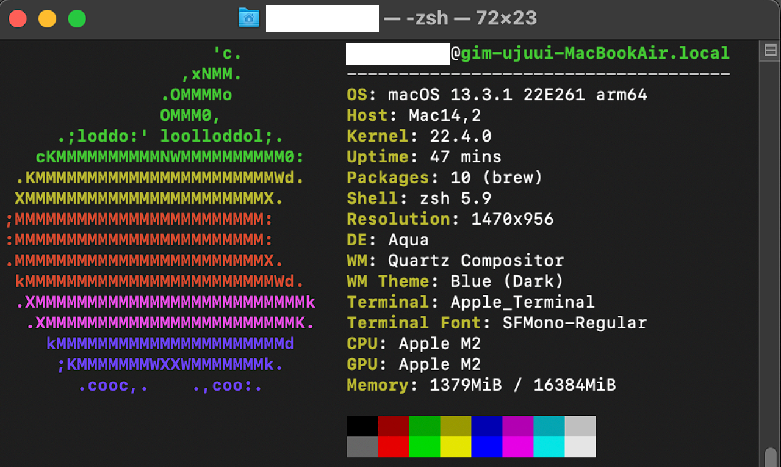
Task: Click the bright magenta color block in bottom row
Action: pyautogui.click(x=517, y=447)
